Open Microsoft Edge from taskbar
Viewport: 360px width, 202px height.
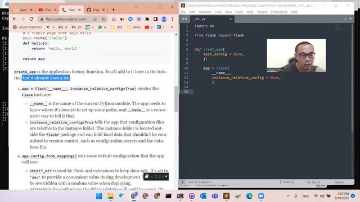tap(249, 196)
